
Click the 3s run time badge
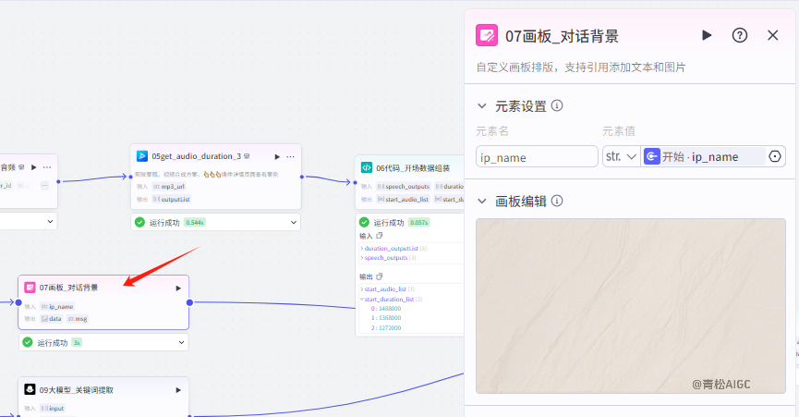pos(77,343)
